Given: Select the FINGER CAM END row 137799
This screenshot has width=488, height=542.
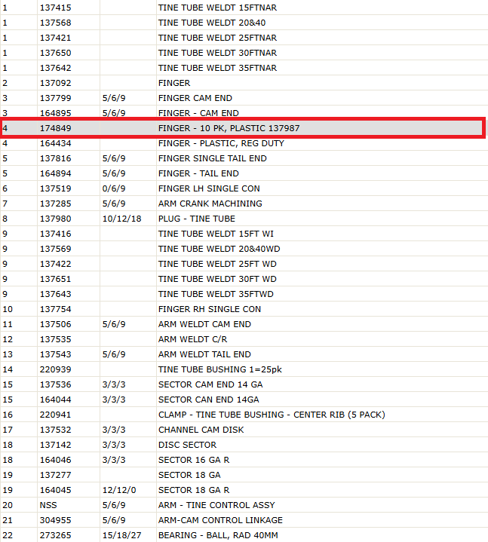Looking at the screenshot, I should (x=244, y=98).
